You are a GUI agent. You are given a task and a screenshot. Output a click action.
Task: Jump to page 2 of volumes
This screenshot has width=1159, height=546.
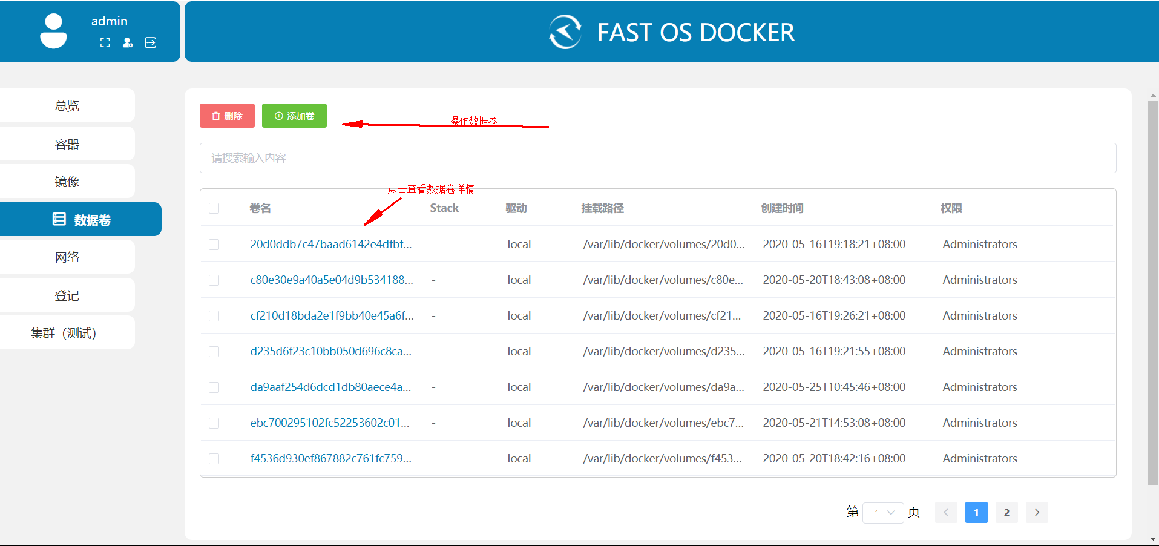click(x=1006, y=512)
